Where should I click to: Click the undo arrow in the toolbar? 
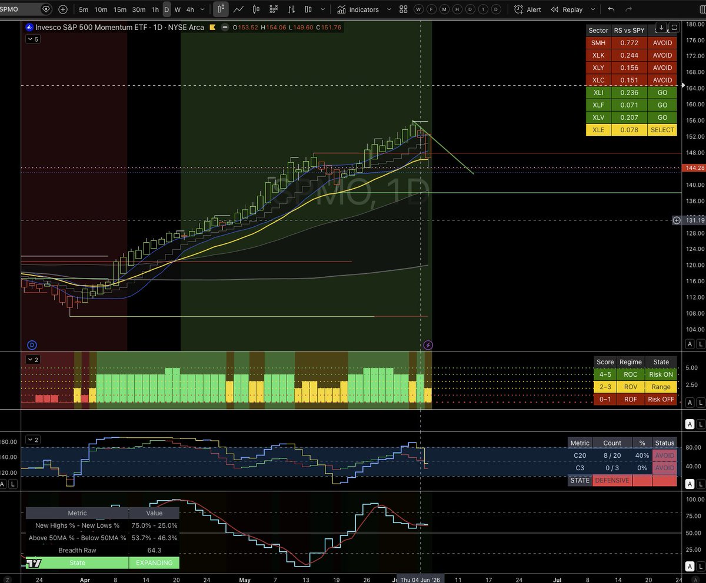click(x=611, y=9)
